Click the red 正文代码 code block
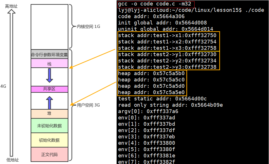Image resolution: width=269 pixels, height=164 pixels. 49,155
